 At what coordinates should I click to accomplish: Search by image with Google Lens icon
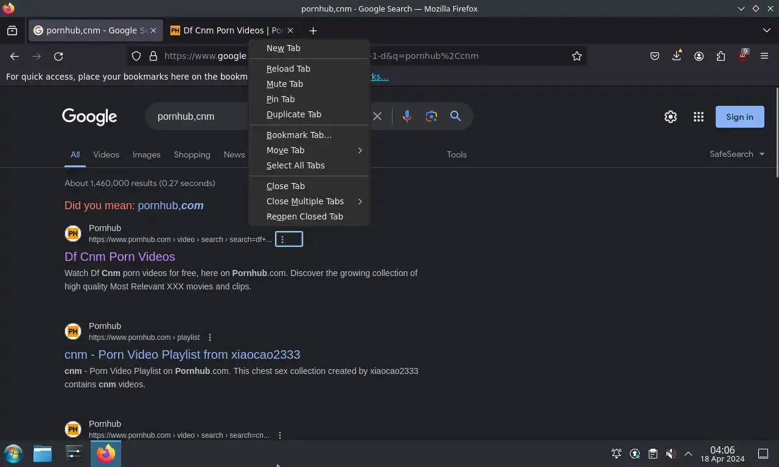pos(431,116)
